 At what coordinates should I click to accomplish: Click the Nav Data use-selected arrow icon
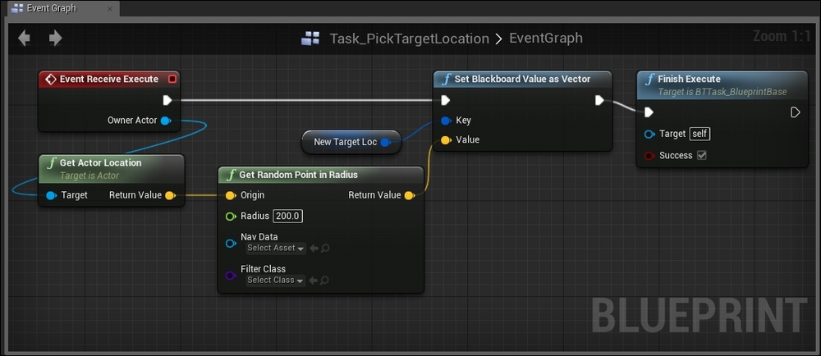pos(314,249)
